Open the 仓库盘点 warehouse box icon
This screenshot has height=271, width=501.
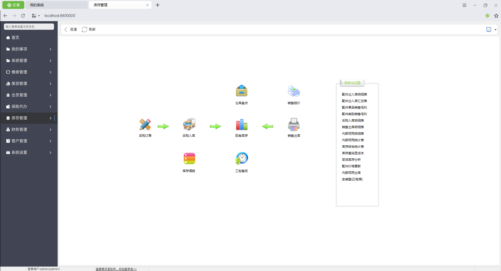[x=241, y=91]
